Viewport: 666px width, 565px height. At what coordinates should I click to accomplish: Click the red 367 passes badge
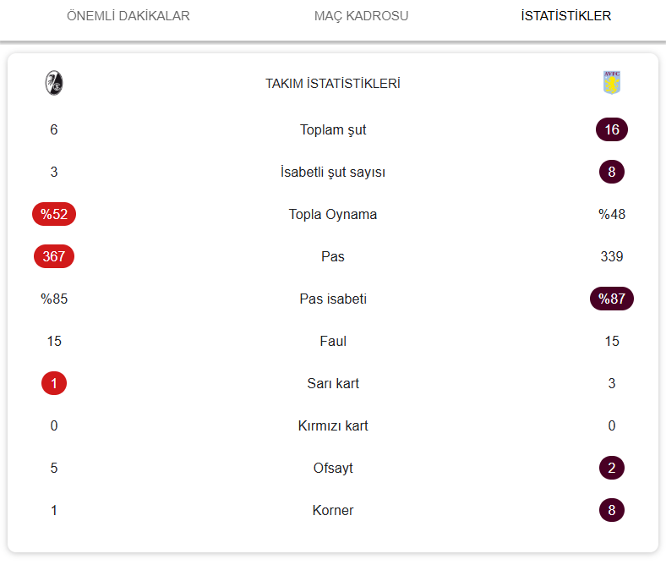[x=54, y=256]
